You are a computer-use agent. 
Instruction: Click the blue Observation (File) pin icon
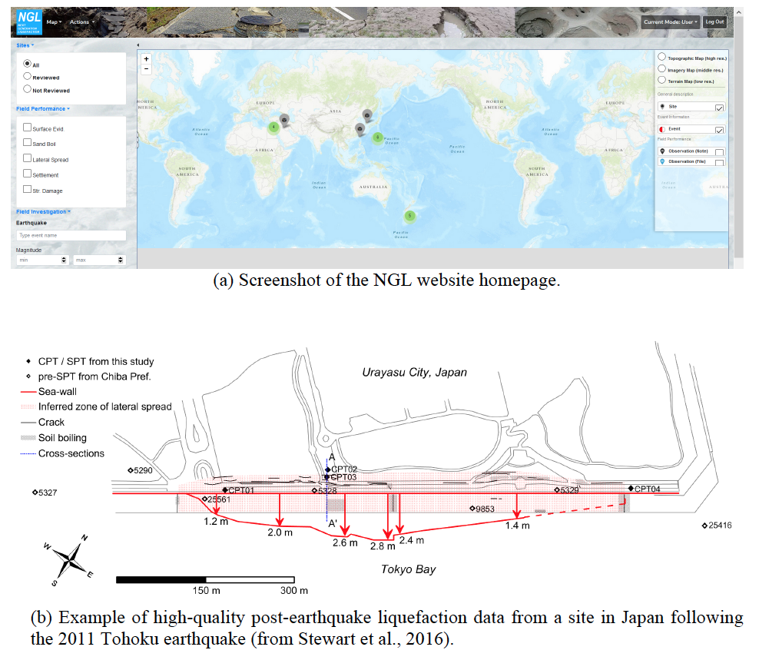(x=662, y=161)
